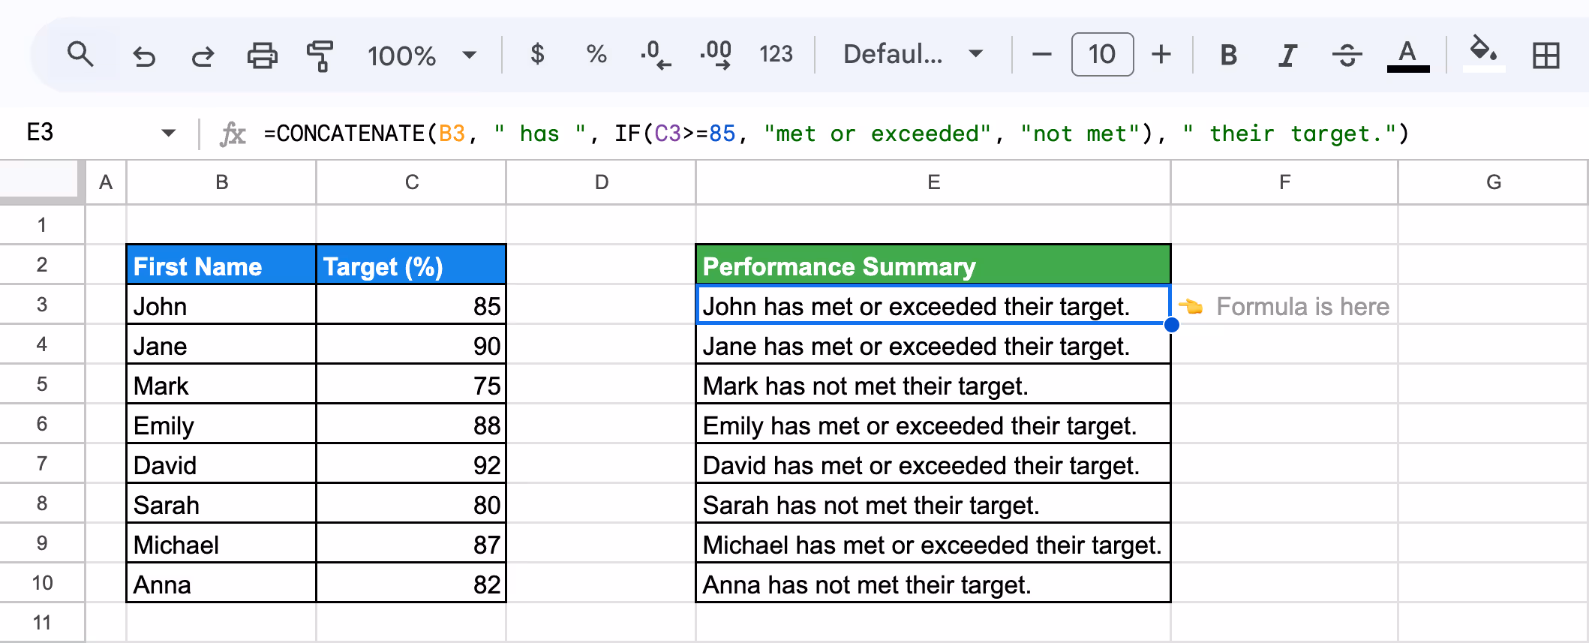The width and height of the screenshot is (1589, 643).
Task: Click 'Sarah has not met their target.'
Action: [x=933, y=503]
